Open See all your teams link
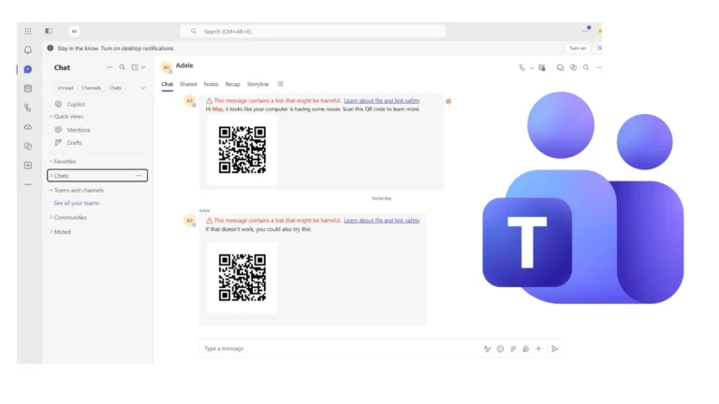This screenshot has width=719, height=404. click(x=76, y=203)
